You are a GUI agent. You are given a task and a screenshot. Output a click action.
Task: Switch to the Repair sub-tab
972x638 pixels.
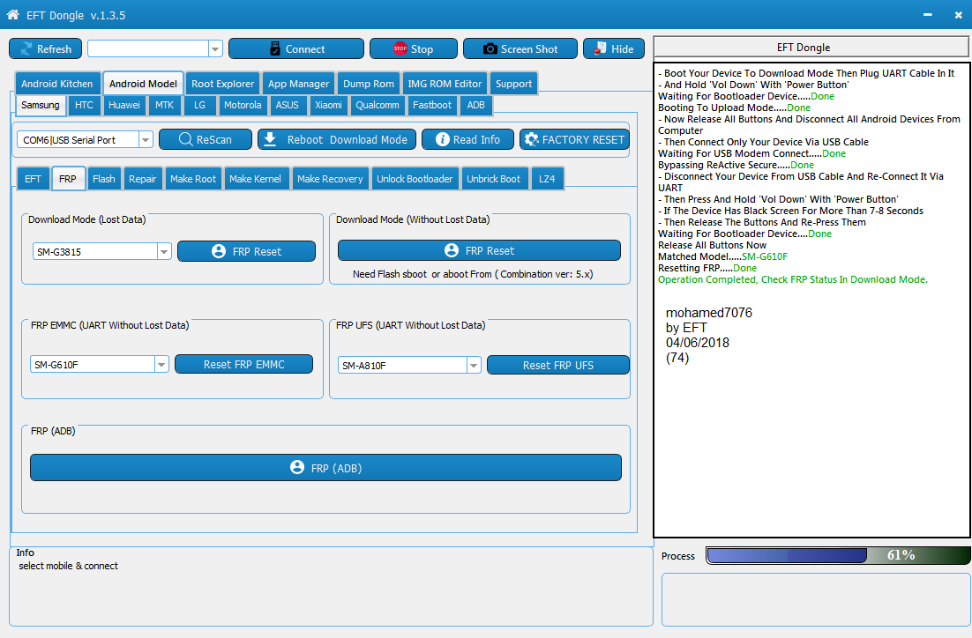pos(143,179)
